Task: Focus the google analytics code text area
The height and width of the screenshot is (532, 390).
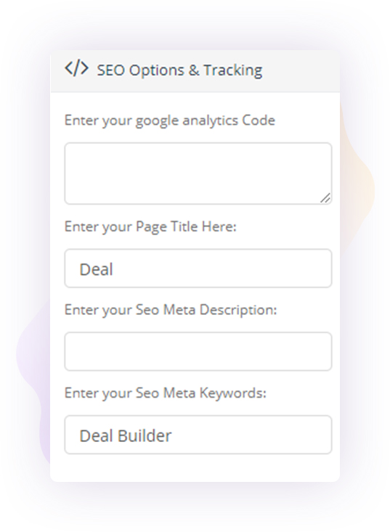Action: [198, 173]
